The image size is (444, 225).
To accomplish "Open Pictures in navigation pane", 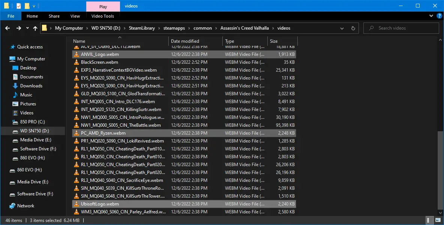I will [28, 104].
